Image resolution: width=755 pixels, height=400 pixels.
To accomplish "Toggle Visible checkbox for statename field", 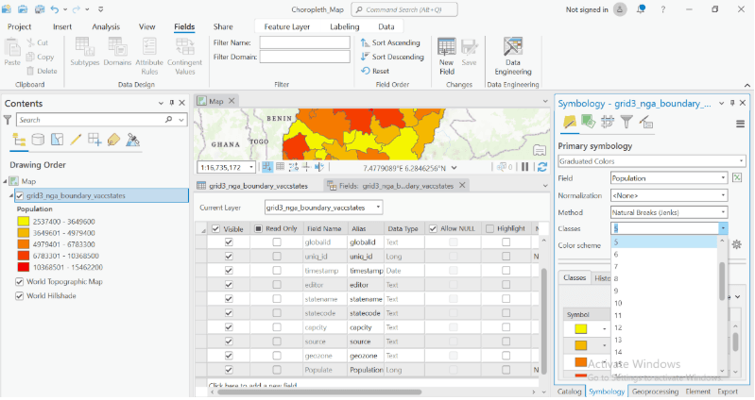I will [x=228, y=298].
